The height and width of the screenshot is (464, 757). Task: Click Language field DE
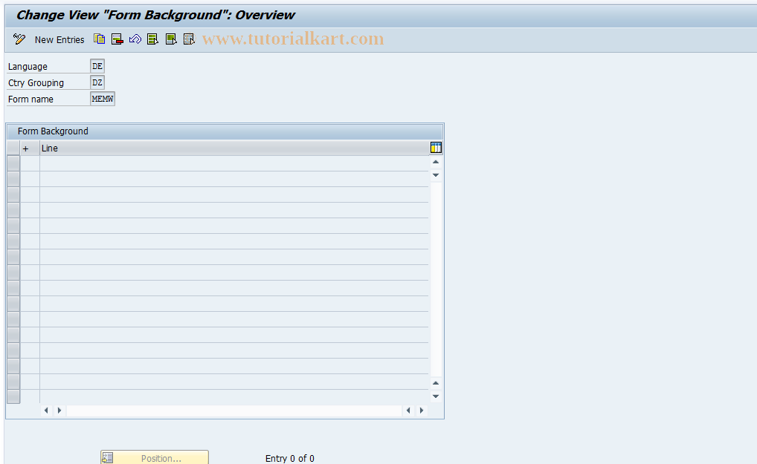coord(97,66)
